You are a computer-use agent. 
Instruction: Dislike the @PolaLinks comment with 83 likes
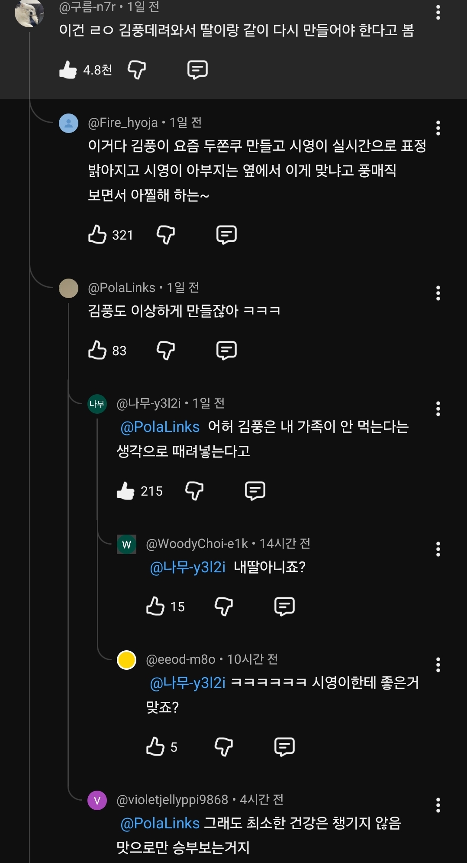tap(165, 350)
